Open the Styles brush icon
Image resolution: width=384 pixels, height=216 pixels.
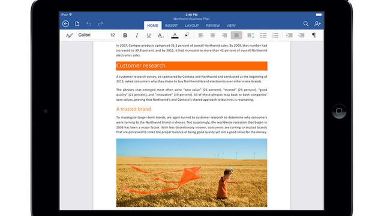(x=70, y=35)
